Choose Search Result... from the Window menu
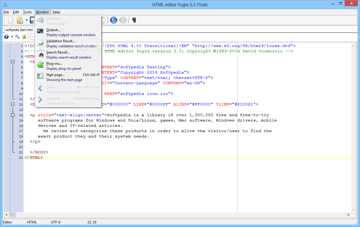 [68, 55]
